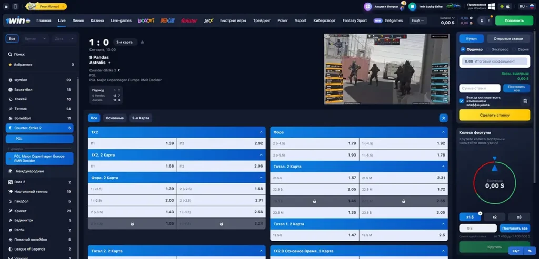This screenshot has height=259, width=539.
Task: Click the Сумма ставки input field
Action: pos(480,88)
